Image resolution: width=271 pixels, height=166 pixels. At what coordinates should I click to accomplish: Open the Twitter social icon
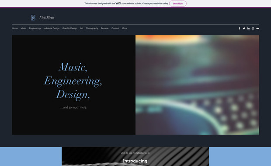(244, 28)
